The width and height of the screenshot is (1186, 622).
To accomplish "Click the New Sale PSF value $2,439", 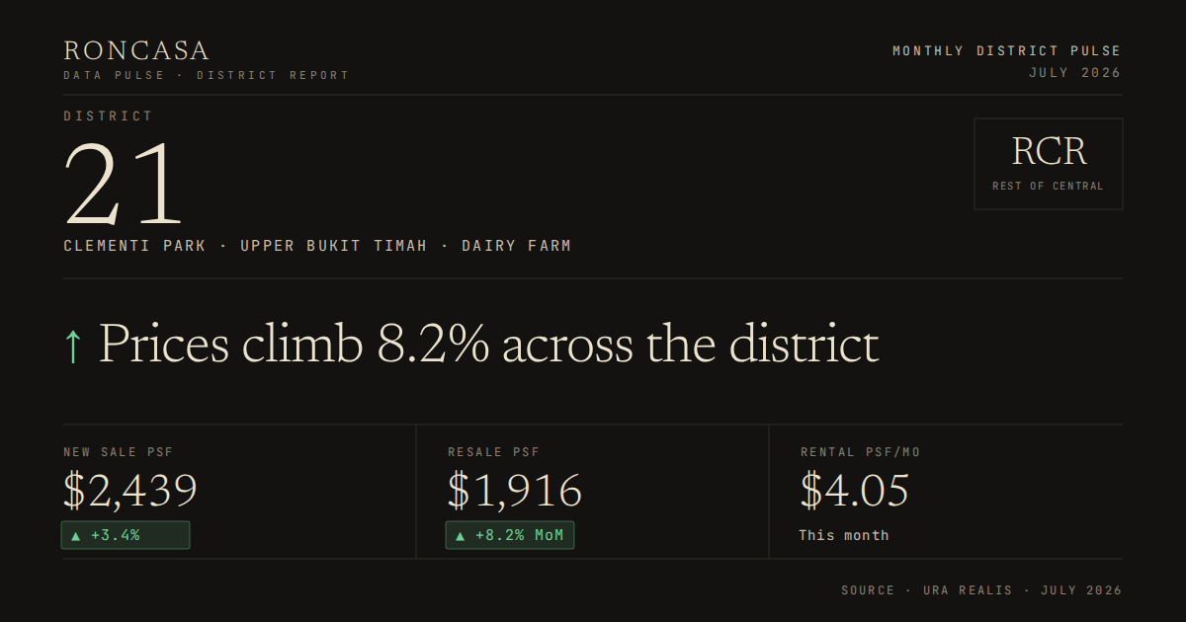I will click(x=130, y=491).
